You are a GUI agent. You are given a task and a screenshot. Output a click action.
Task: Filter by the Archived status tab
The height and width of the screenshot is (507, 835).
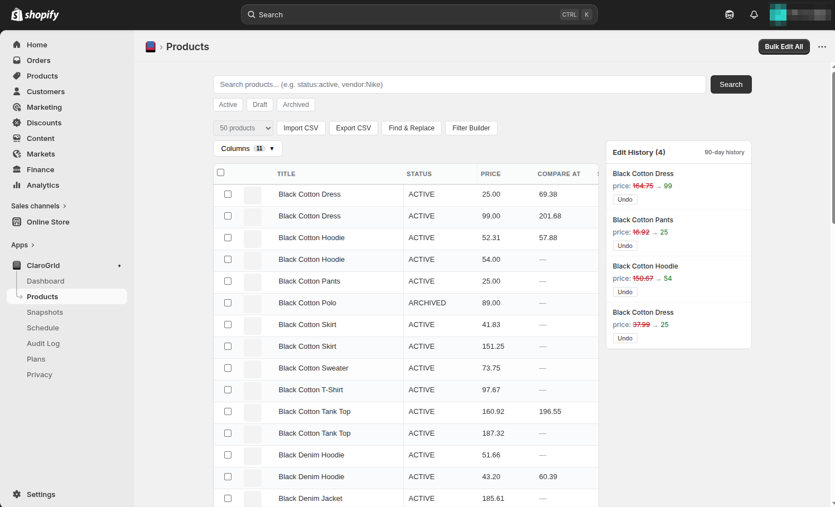[296, 105]
